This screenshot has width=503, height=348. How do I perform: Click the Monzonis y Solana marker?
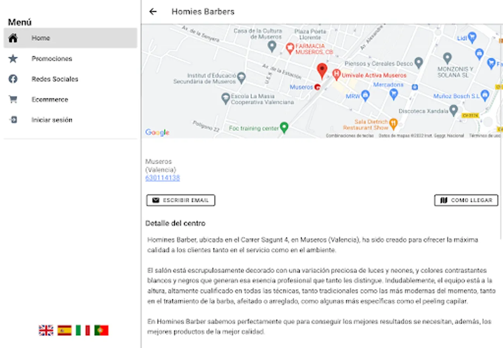click(x=447, y=58)
